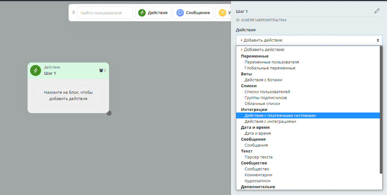Select Действия с ботами option

(x=263, y=80)
